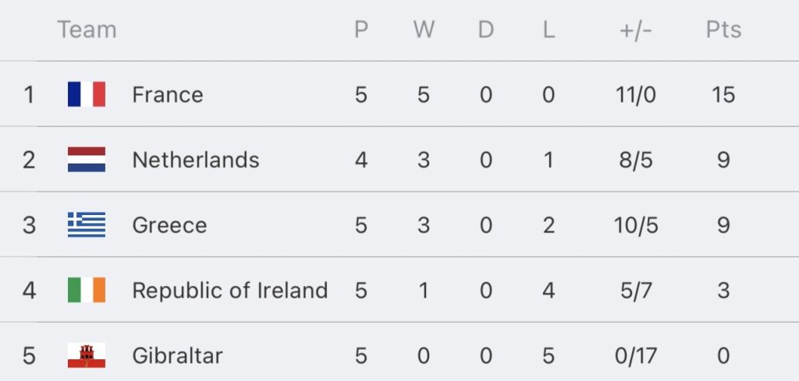Viewport: 799px width, 381px height.
Task: Tap the France flag icon
Action: coord(87,94)
